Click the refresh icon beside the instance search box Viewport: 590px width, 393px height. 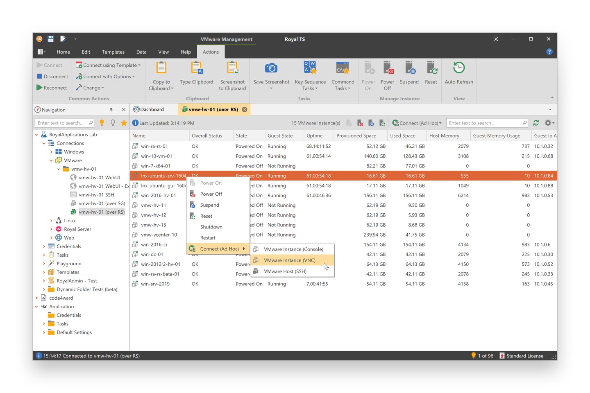(536, 122)
